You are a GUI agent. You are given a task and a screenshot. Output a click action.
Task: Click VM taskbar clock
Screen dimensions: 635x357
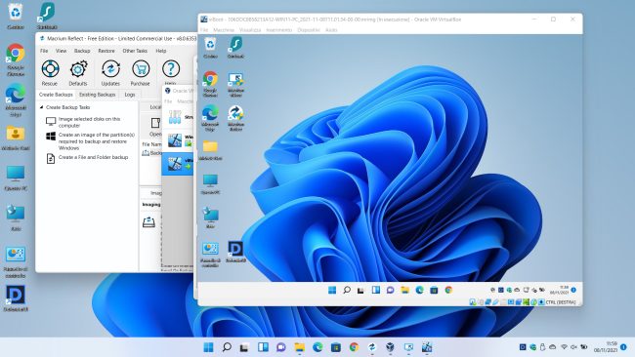560,290
